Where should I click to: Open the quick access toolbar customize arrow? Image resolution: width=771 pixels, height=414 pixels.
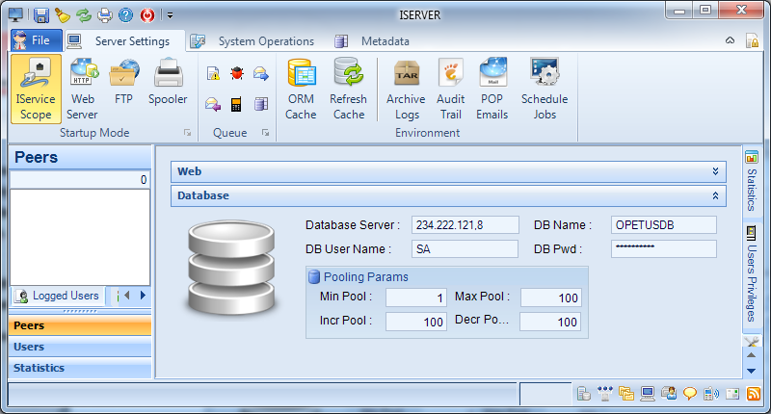tap(170, 15)
